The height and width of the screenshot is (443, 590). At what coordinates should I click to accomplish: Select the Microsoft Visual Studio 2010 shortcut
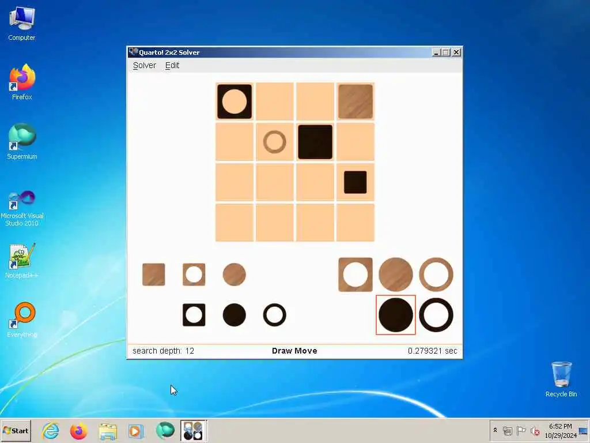[22, 208]
